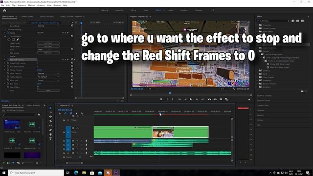
Task: Switch to the Editing workspace tab
Action: (x=134, y=10)
